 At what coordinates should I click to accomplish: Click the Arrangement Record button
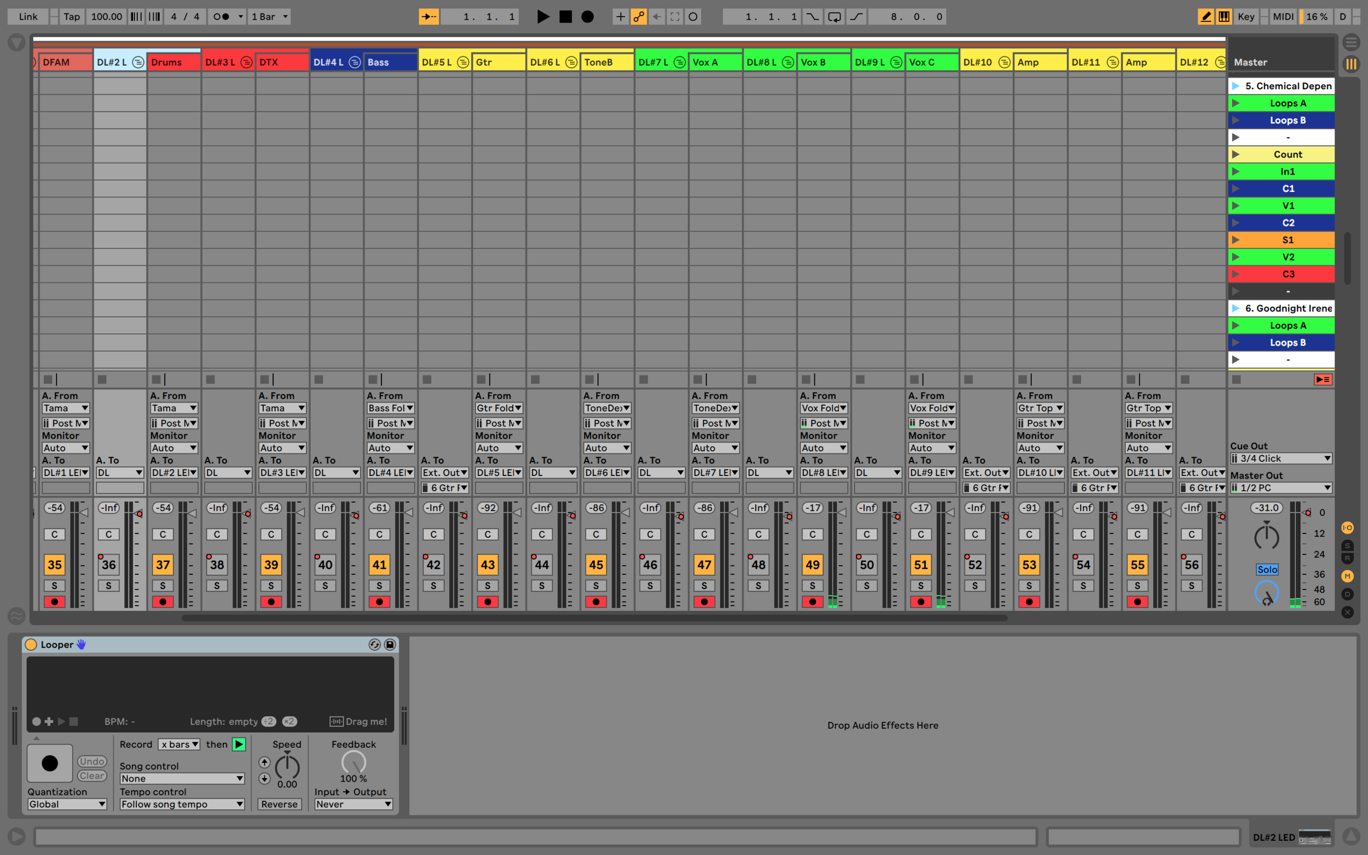click(x=588, y=16)
